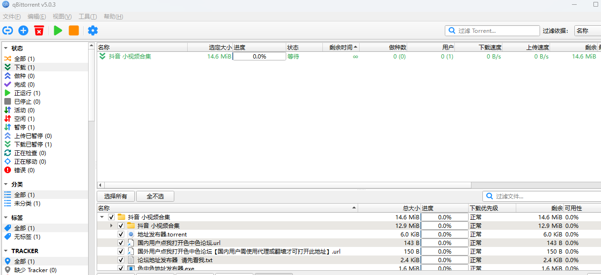Pick the 正在移动 (0) moving filter icon

pyautogui.click(x=8, y=161)
